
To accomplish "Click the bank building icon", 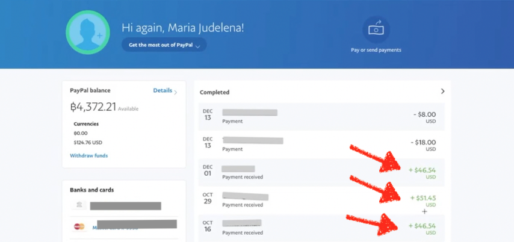I will [79, 205].
